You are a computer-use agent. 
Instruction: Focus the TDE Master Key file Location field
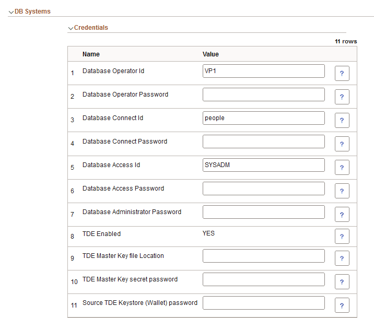(263, 256)
